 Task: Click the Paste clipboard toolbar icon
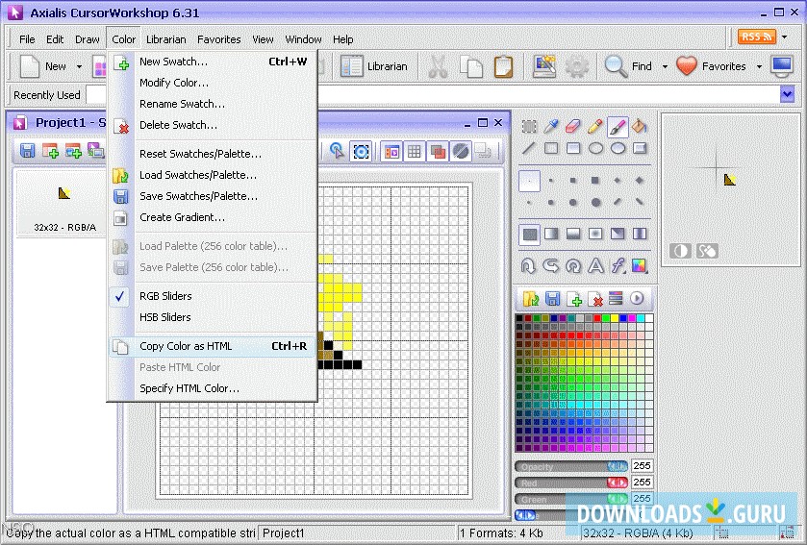point(503,67)
